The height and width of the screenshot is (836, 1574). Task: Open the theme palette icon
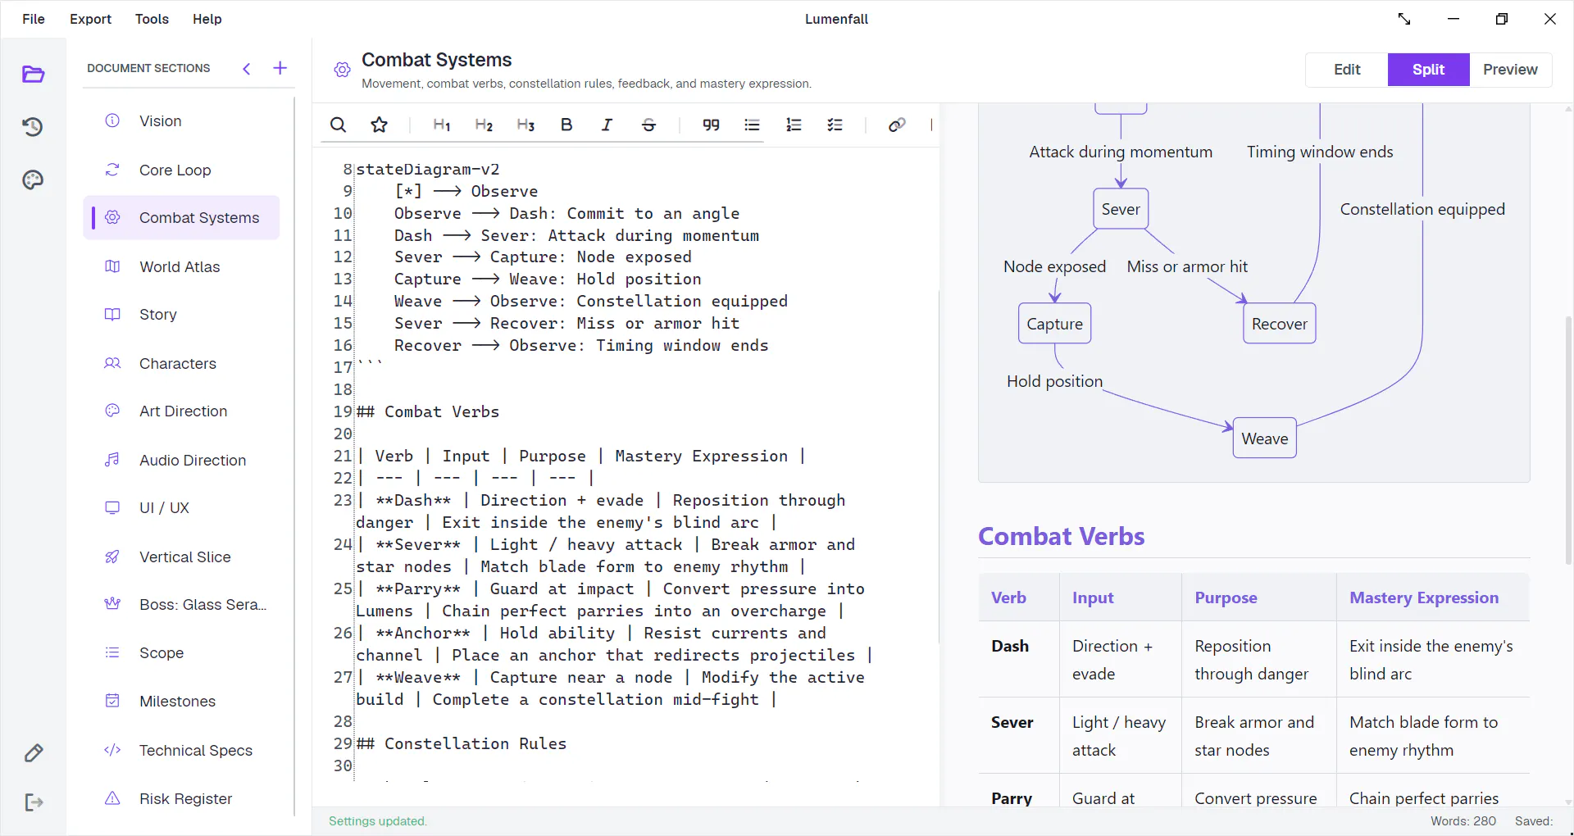click(x=33, y=179)
